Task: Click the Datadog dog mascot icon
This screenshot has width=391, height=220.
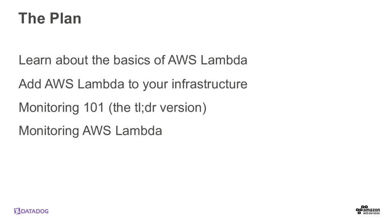Action: pos(17,211)
